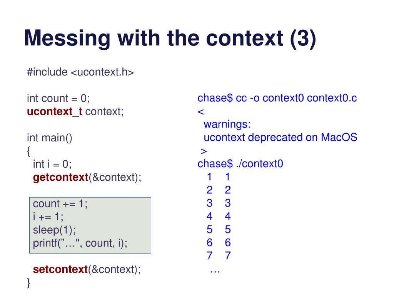Click the red 'setcontext' function name
Image resolution: width=394 pixels, height=296 pixels.
point(60,269)
